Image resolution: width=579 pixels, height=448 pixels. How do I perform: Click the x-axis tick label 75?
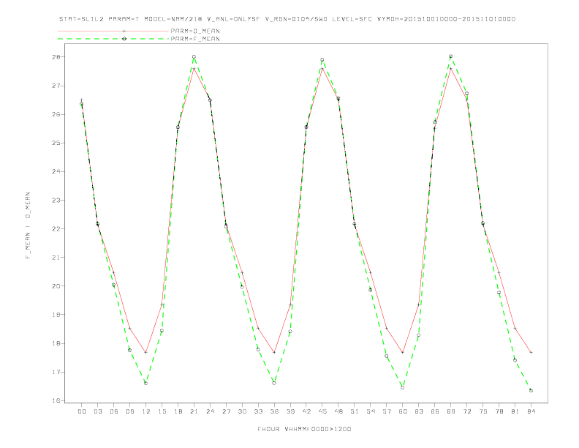tap(483, 411)
